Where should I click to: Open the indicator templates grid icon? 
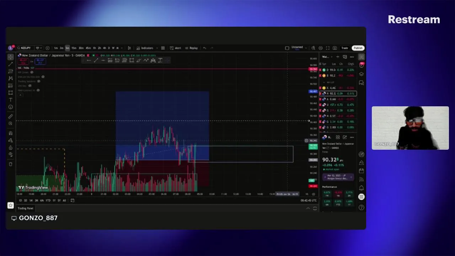click(x=163, y=48)
